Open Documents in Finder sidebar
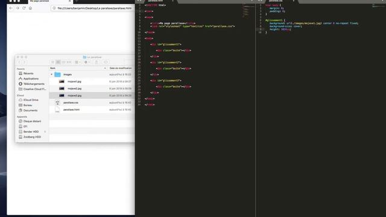 coord(30,110)
